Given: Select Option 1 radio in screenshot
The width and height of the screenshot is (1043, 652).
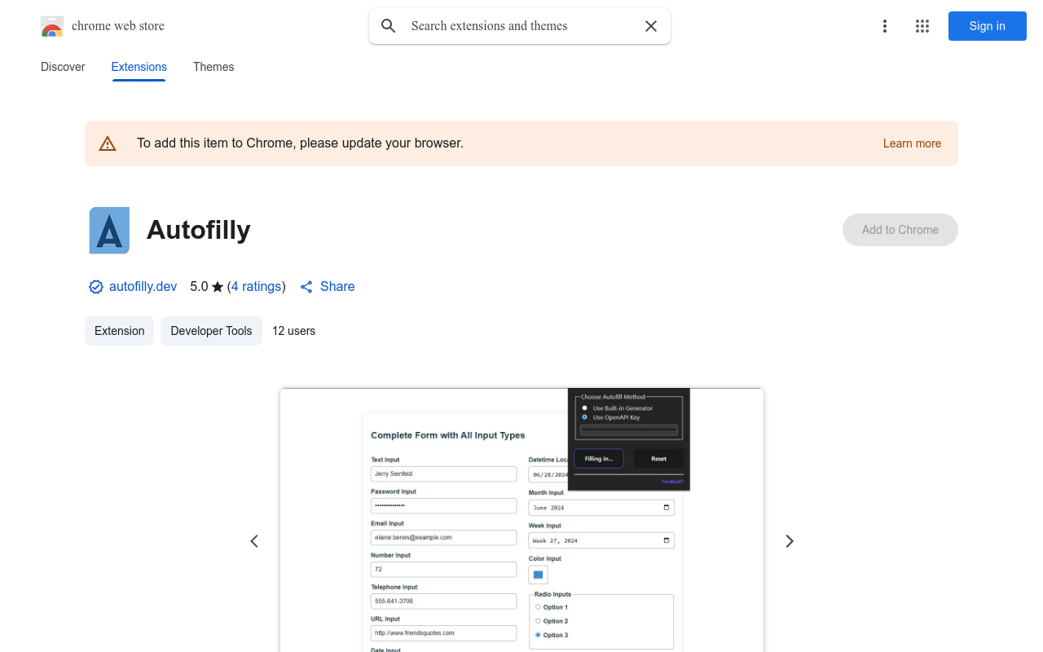Looking at the screenshot, I should (538, 606).
